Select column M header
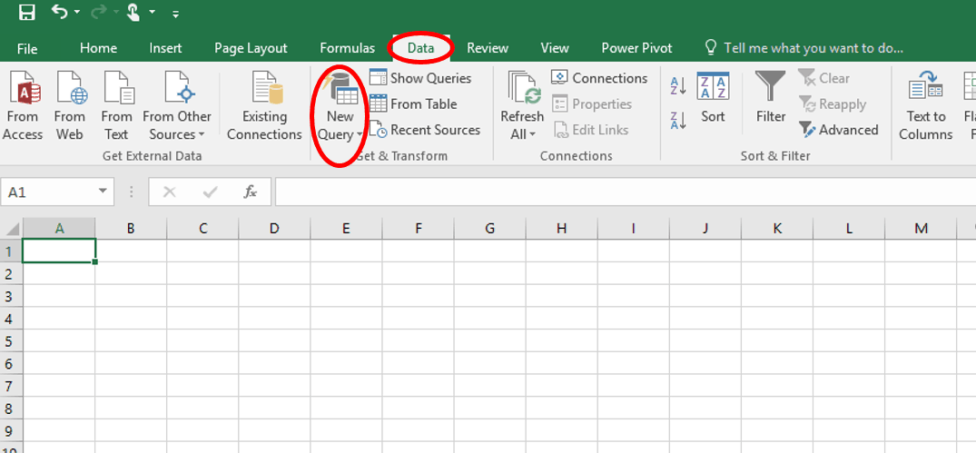 tap(921, 229)
